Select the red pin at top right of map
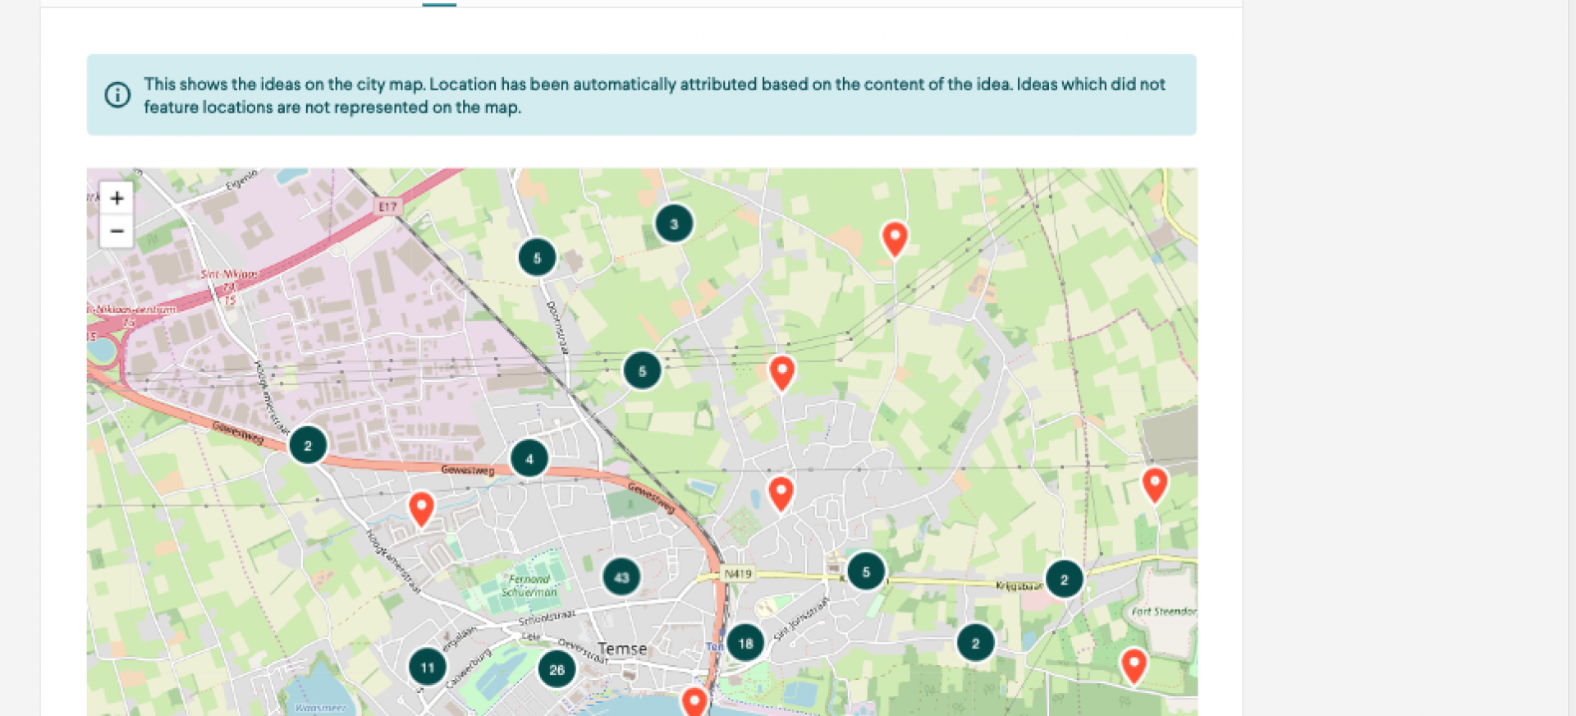The image size is (1576, 716). coord(895,237)
